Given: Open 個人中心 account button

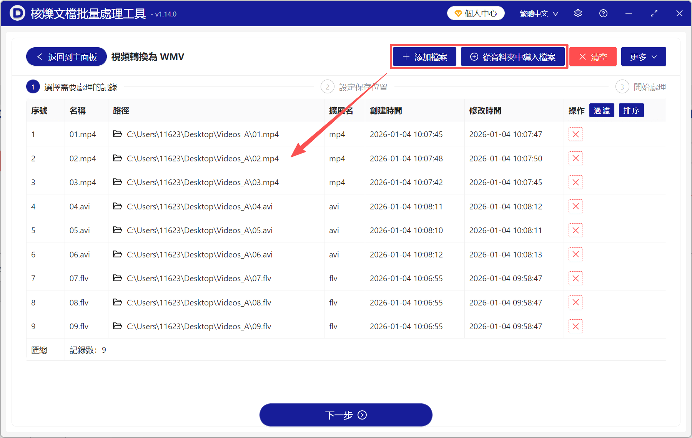Looking at the screenshot, I should point(476,13).
